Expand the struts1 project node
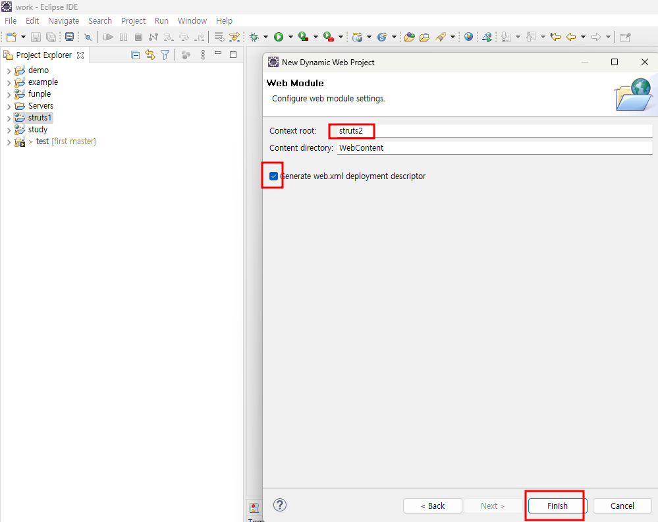The height and width of the screenshot is (522, 658). 9,118
